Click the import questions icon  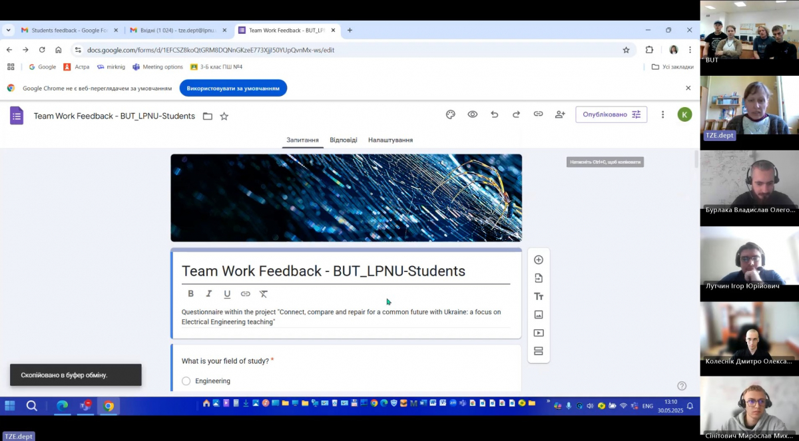point(539,278)
